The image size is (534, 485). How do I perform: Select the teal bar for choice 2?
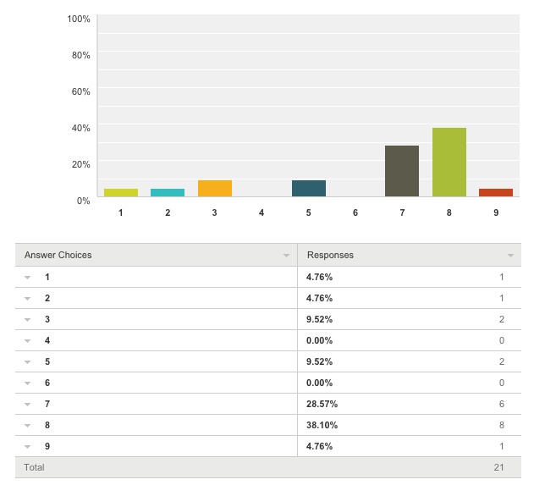[x=168, y=192]
